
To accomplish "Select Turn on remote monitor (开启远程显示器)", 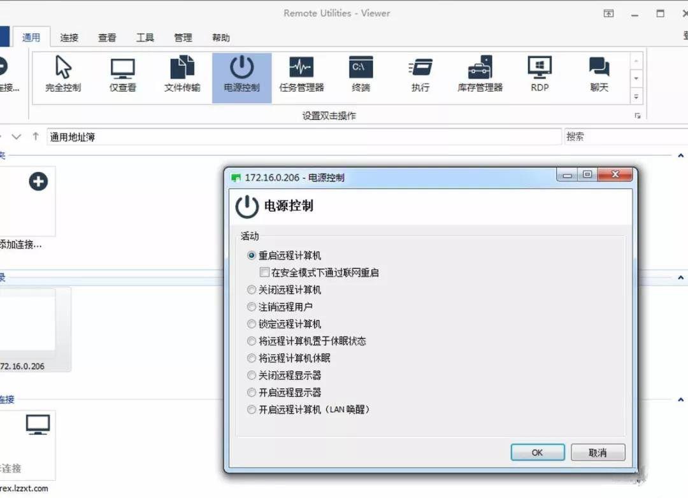I will pyautogui.click(x=252, y=392).
